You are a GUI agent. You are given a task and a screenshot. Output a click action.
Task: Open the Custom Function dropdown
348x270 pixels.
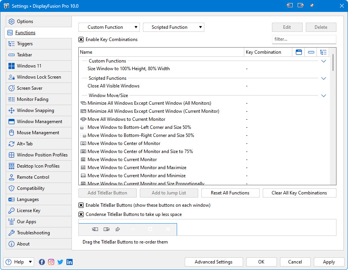[109, 27]
